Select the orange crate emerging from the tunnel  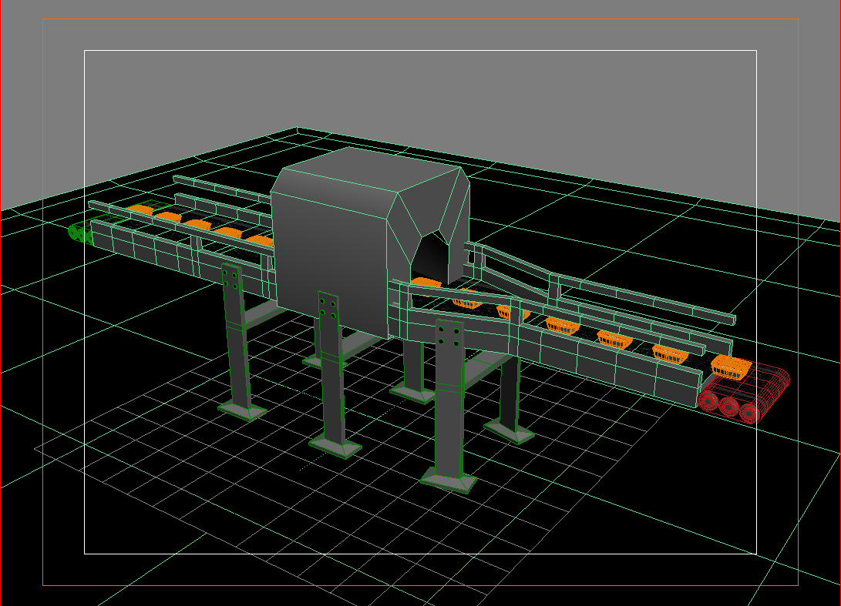tap(426, 283)
